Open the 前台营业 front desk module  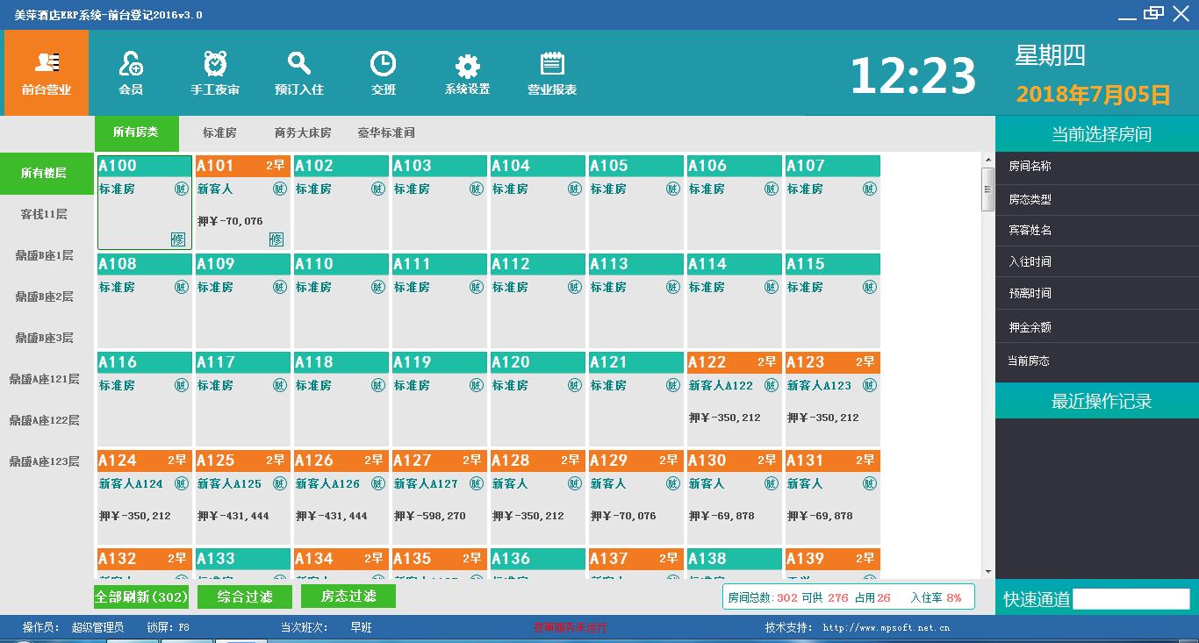coord(47,73)
